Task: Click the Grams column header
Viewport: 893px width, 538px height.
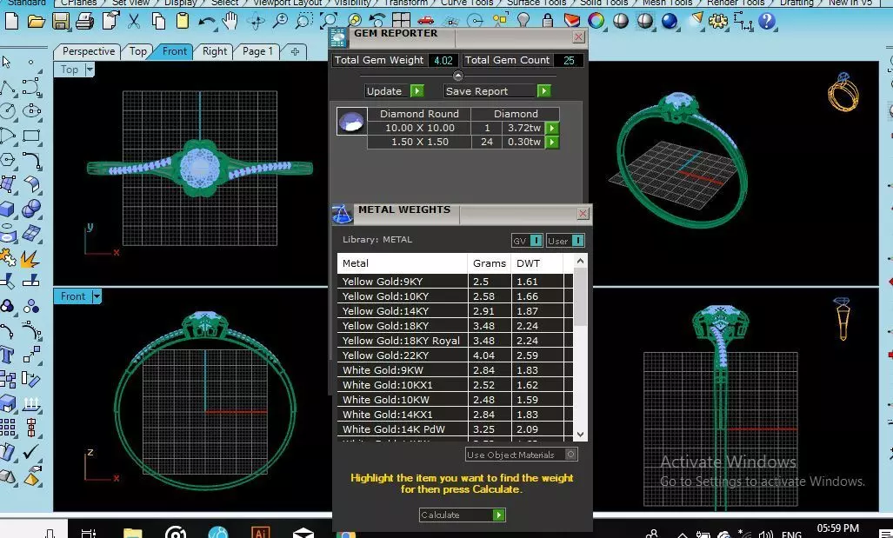Action: pyautogui.click(x=490, y=263)
